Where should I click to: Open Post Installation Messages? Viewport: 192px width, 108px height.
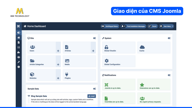coord(133,26)
